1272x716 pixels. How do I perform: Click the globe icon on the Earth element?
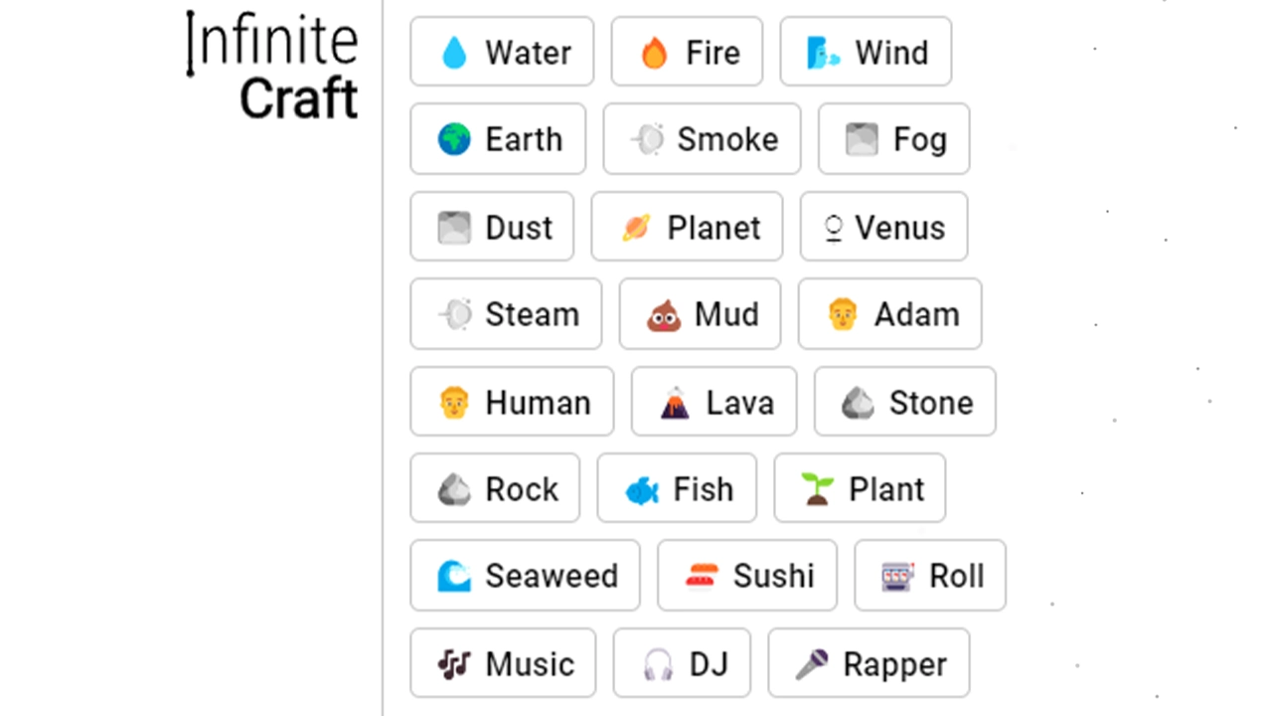[x=454, y=139]
